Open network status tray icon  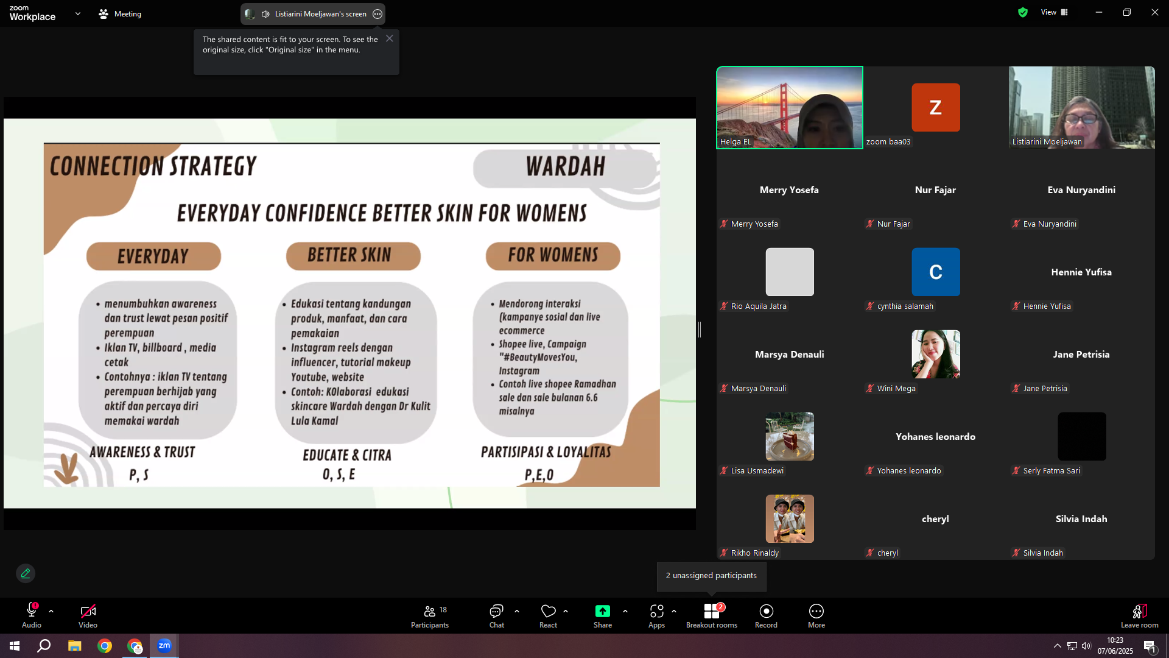(x=1072, y=646)
